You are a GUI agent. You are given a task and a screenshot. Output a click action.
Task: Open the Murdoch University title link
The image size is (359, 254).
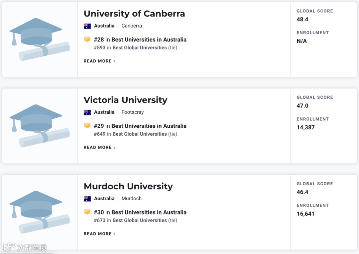(x=128, y=186)
